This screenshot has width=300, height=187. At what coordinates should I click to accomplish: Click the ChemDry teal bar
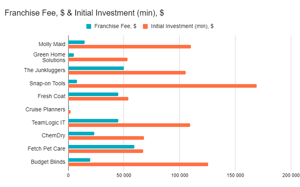click(x=81, y=133)
